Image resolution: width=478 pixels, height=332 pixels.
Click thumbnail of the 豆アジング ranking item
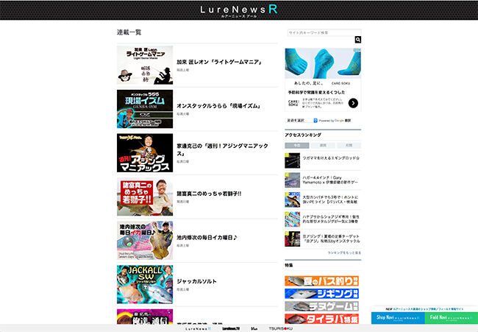point(293,239)
